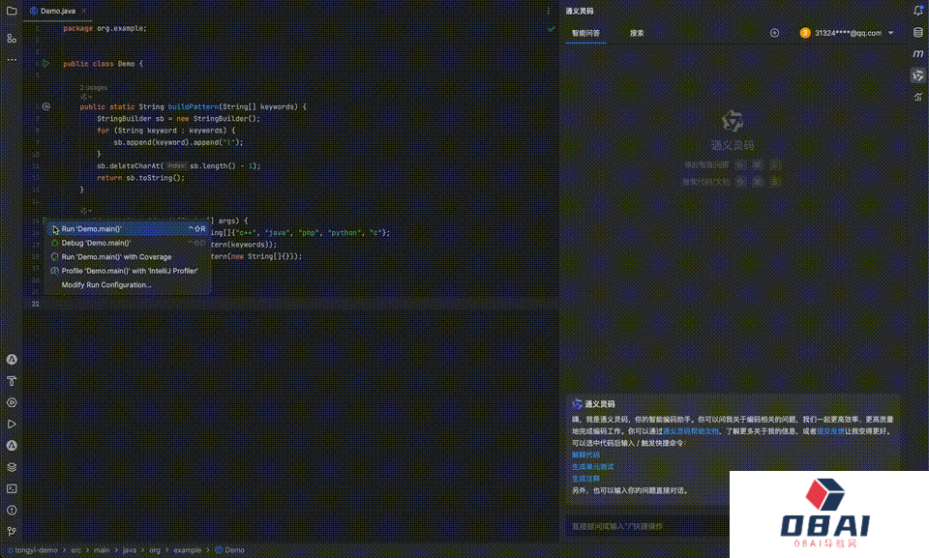Open the Problems tool window icon

click(12, 510)
